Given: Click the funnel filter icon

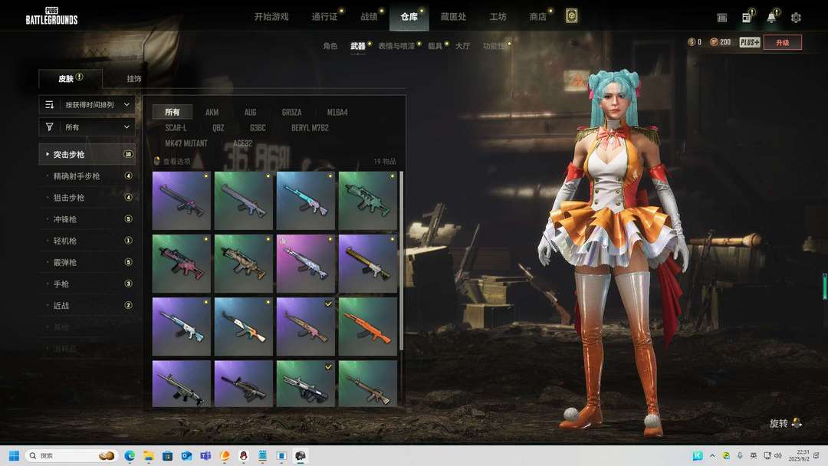Looking at the screenshot, I should click(x=50, y=127).
